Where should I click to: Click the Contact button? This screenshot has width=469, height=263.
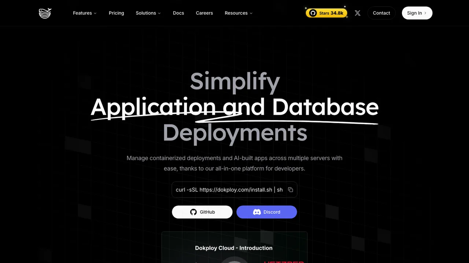point(381,13)
